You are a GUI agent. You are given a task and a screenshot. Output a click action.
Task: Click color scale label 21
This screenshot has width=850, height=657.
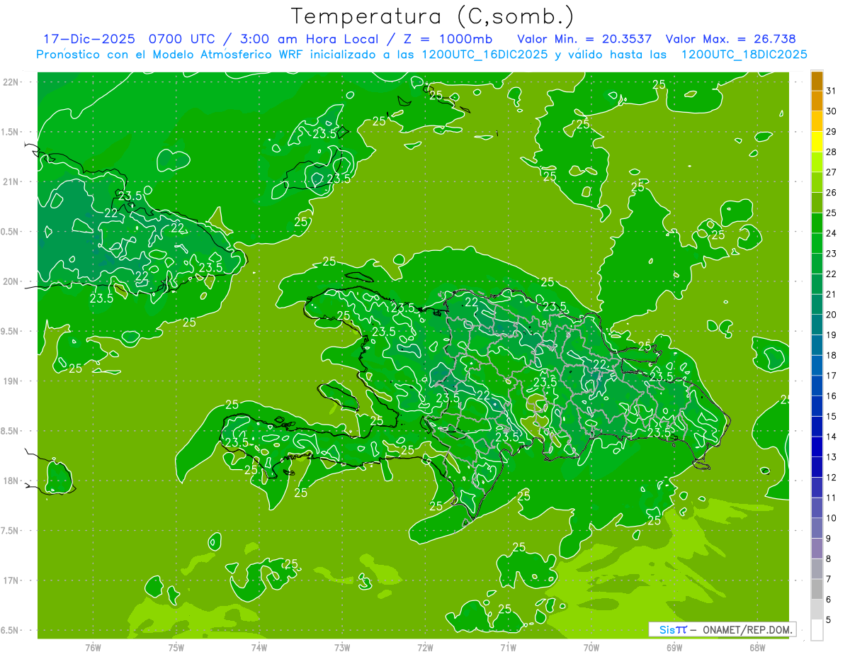pyautogui.click(x=831, y=294)
